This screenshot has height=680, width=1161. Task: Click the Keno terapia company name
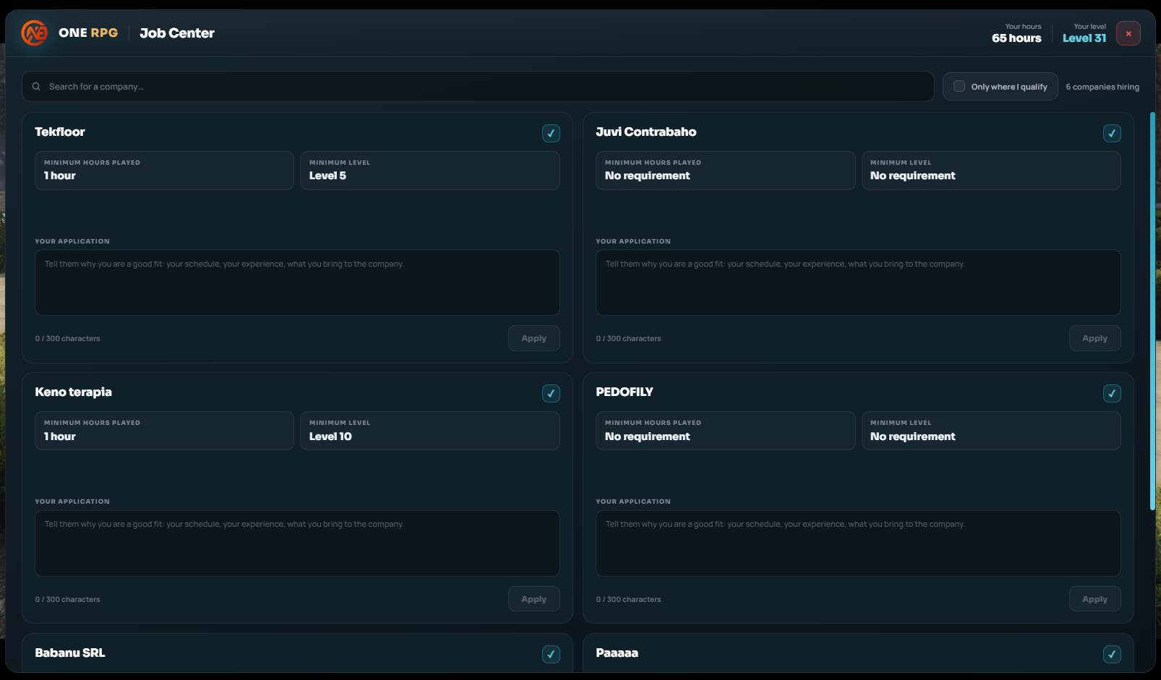point(73,392)
